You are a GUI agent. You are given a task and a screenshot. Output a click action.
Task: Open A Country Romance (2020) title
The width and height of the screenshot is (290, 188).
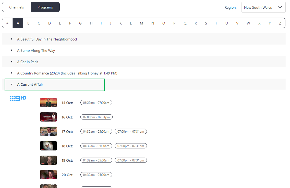(67, 73)
